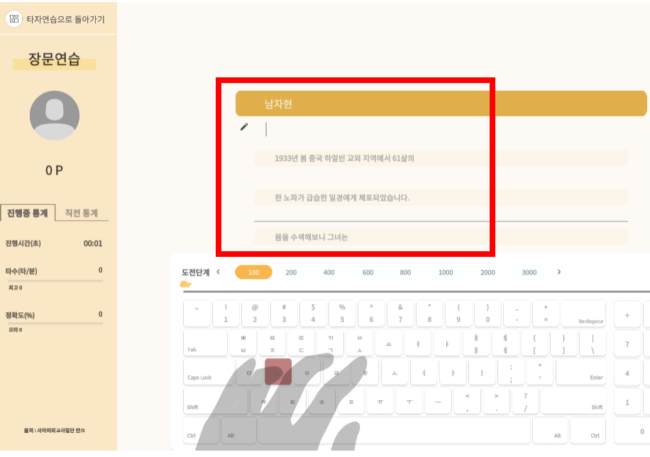This screenshot has width=650, height=457.
Task: Click the pencil edit icon beside input
Action: (244, 126)
